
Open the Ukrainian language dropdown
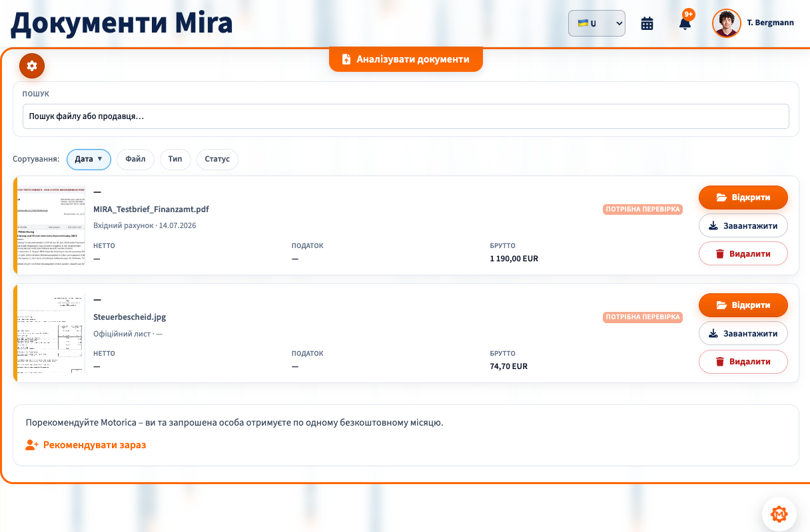point(597,23)
